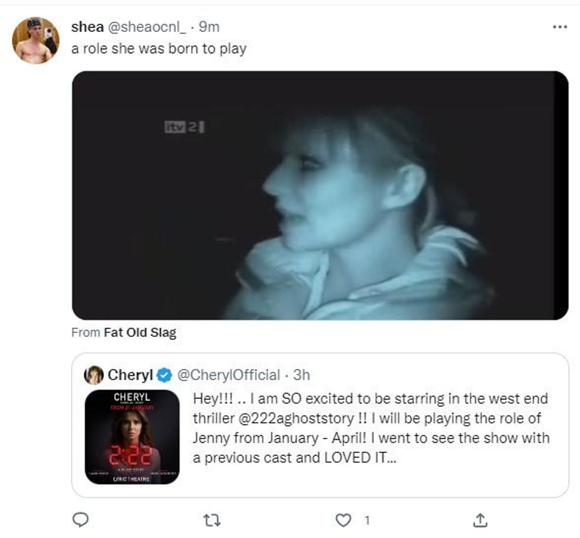This screenshot has height=538, width=580.
Task: Visit the @CherylOfficial handle
Action: (228, 375)
